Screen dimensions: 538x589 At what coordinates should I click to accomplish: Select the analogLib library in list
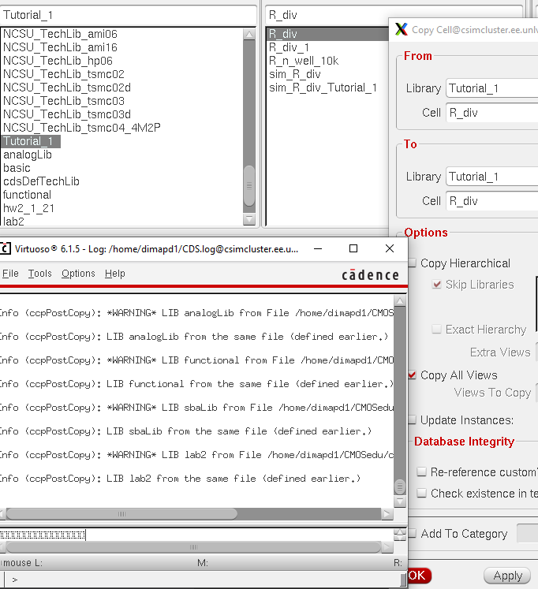[x=28, y=155]
